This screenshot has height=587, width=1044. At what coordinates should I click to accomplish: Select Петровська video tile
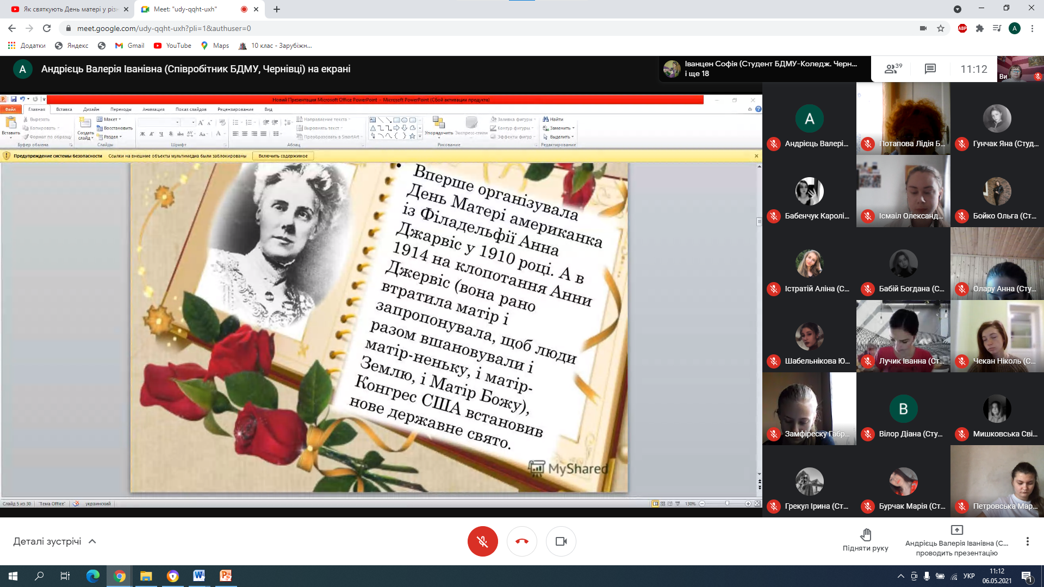coord(997,481)
